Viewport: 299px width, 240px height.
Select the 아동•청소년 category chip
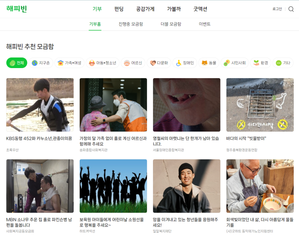103,63
